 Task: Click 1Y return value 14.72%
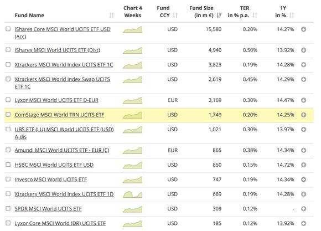[x=286, y=165]
